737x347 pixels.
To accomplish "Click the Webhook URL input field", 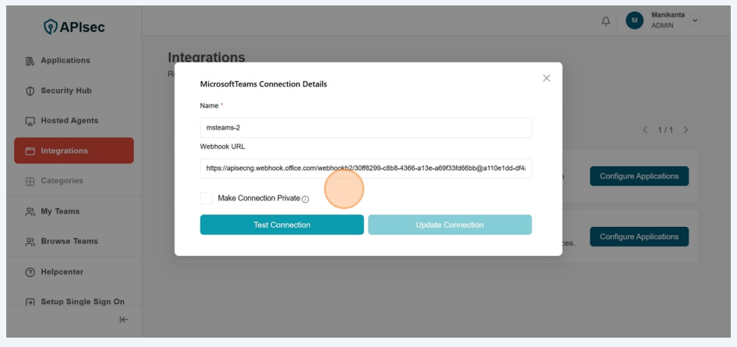I will tap(365, 168).
